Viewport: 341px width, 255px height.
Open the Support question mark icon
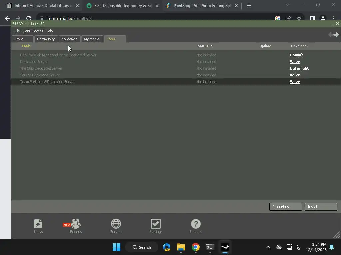[196, 226]
